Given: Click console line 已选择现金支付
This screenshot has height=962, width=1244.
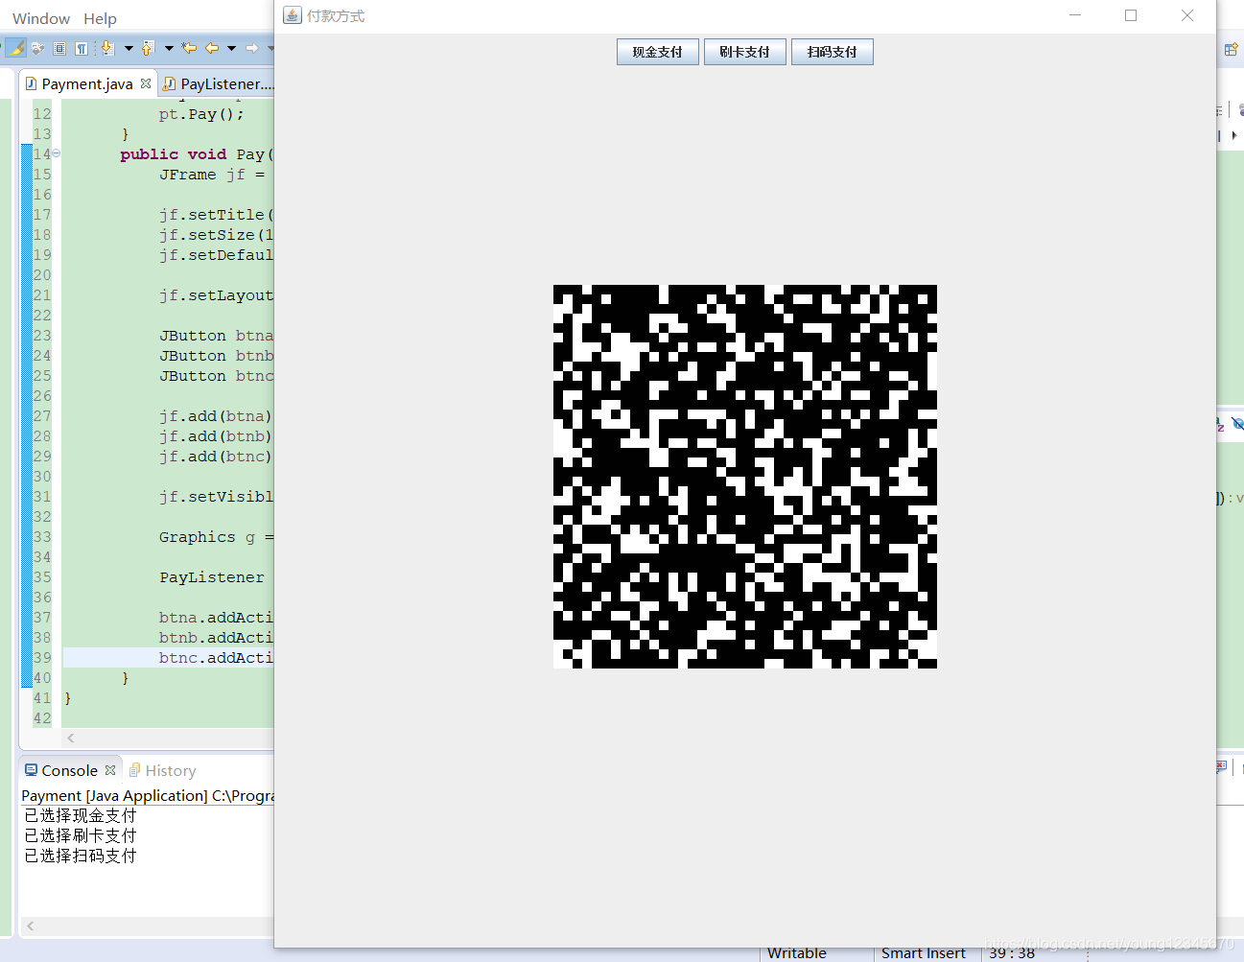Looking at the screenshot, I should pos(81,815).
